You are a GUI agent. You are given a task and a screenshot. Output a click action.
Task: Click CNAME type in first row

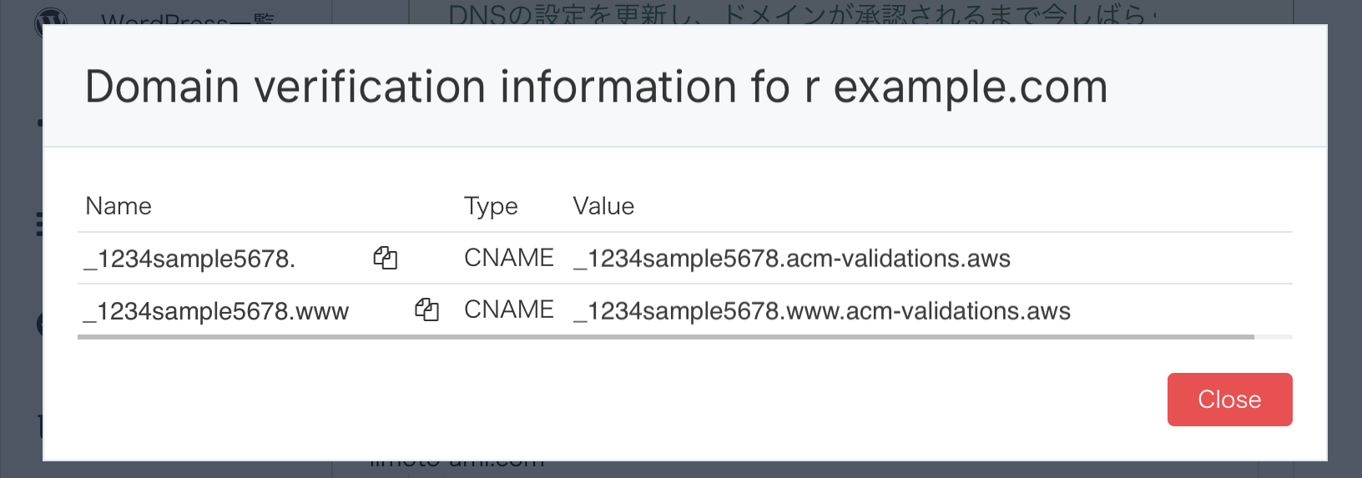pos(509,258)
